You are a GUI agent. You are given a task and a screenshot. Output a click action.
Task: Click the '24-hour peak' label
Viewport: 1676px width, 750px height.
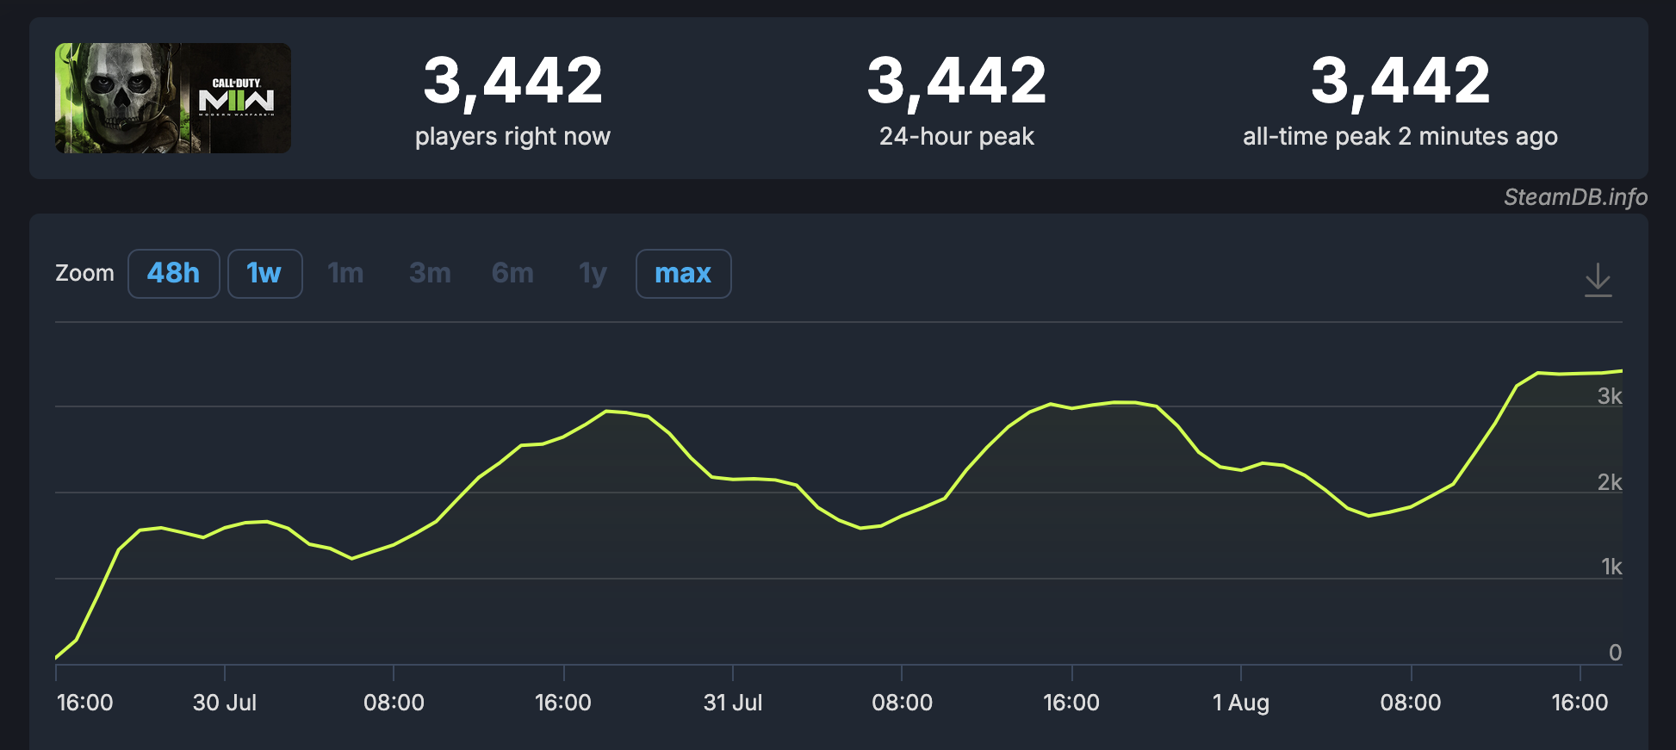[956, 136]
